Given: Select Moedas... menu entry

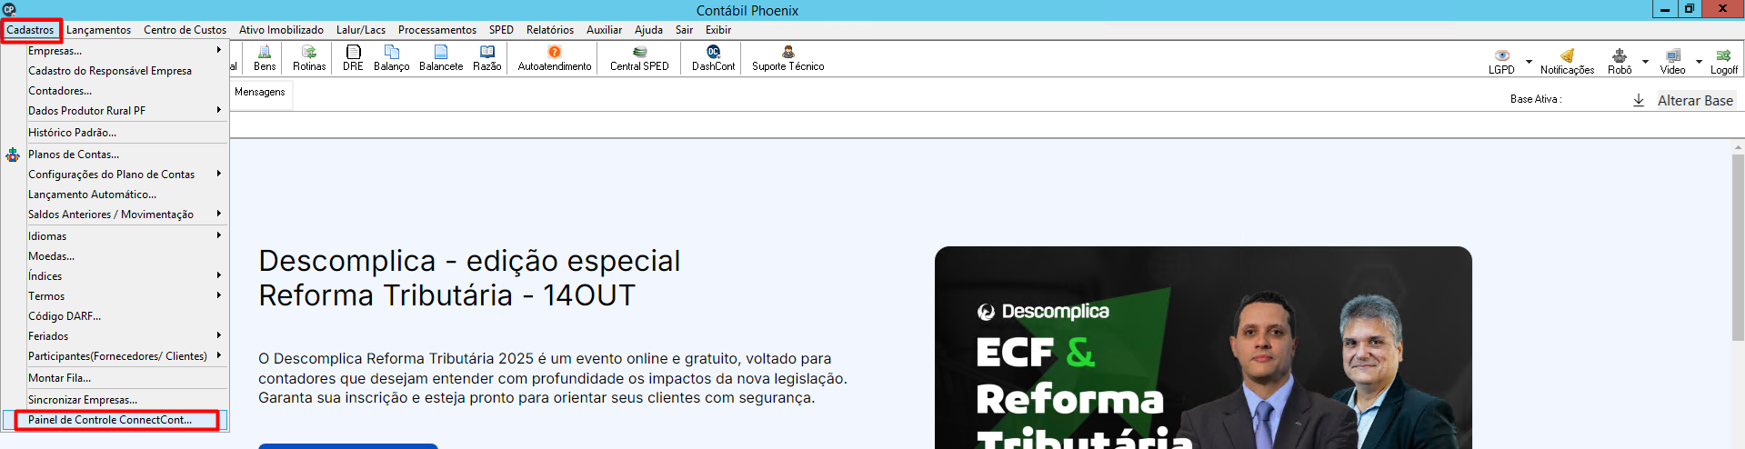Looking at the screenshot, I should point(115,256).
